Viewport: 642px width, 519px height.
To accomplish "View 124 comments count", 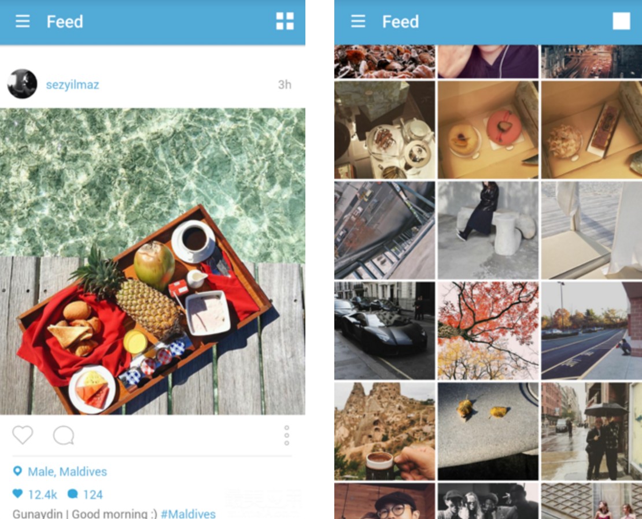I will pos(93,495).
